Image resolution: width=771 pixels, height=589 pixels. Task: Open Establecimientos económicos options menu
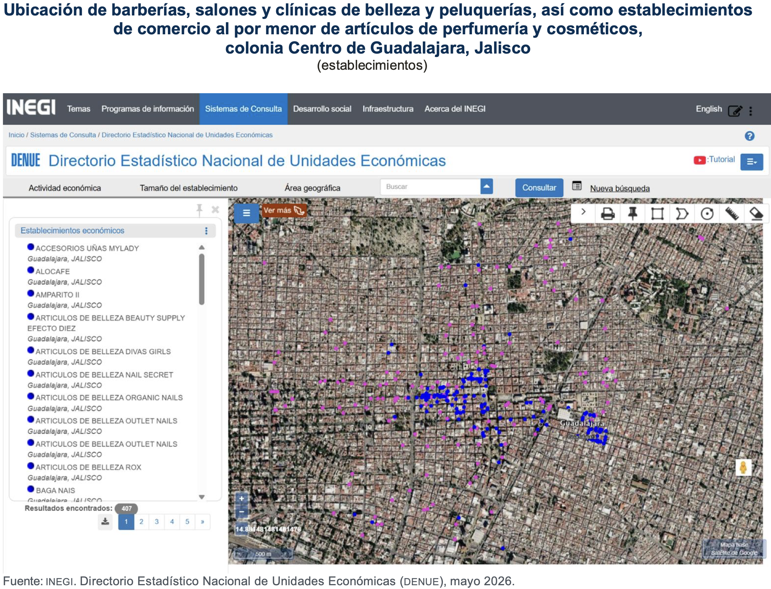click(x=206, y=231)
